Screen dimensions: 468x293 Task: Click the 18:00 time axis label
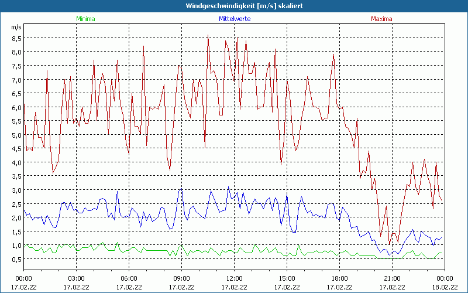coord(340,279)
